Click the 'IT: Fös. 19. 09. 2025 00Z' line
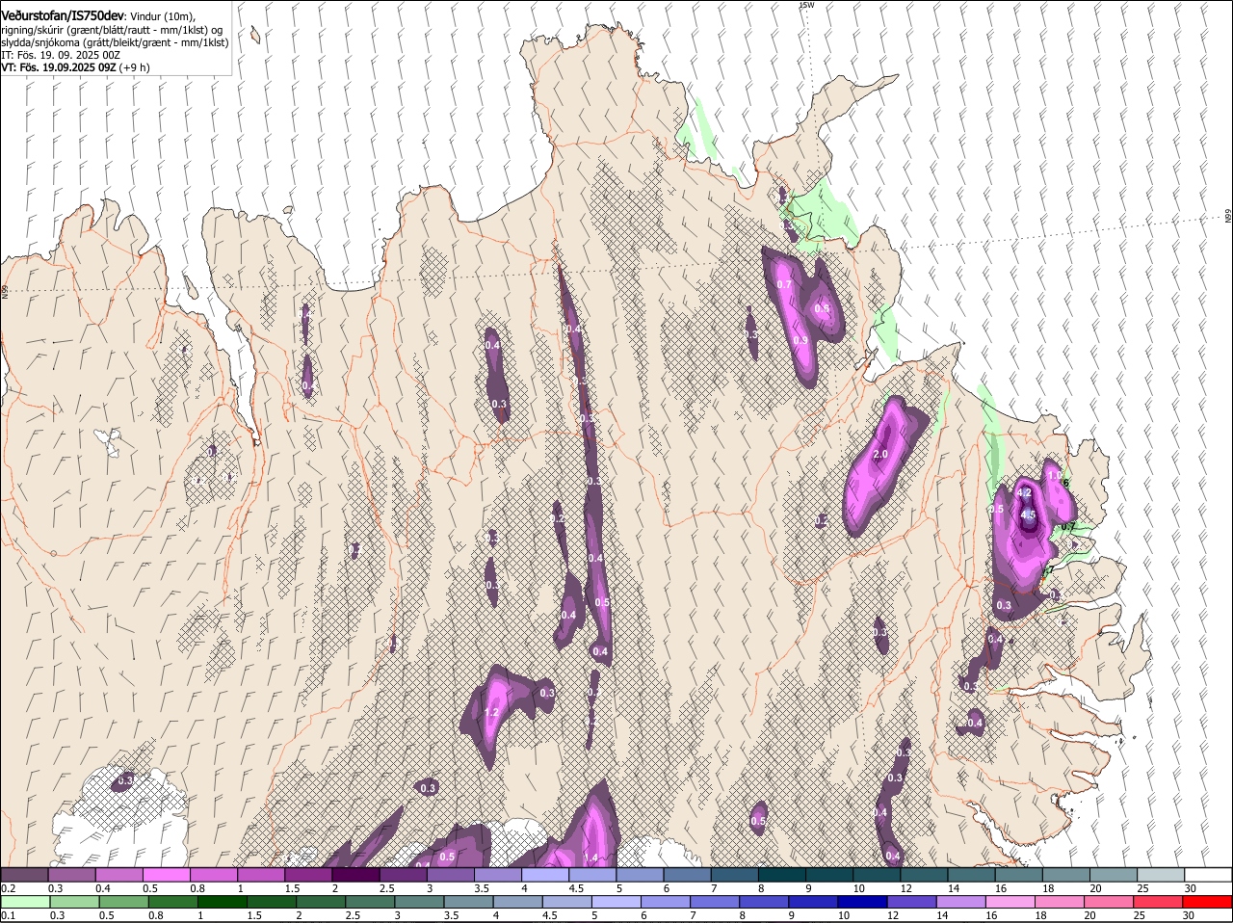The image size is (1233, 923). coord(61,55)
